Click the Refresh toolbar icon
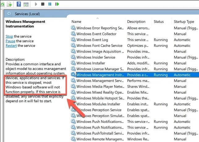 tap(2, 4)
